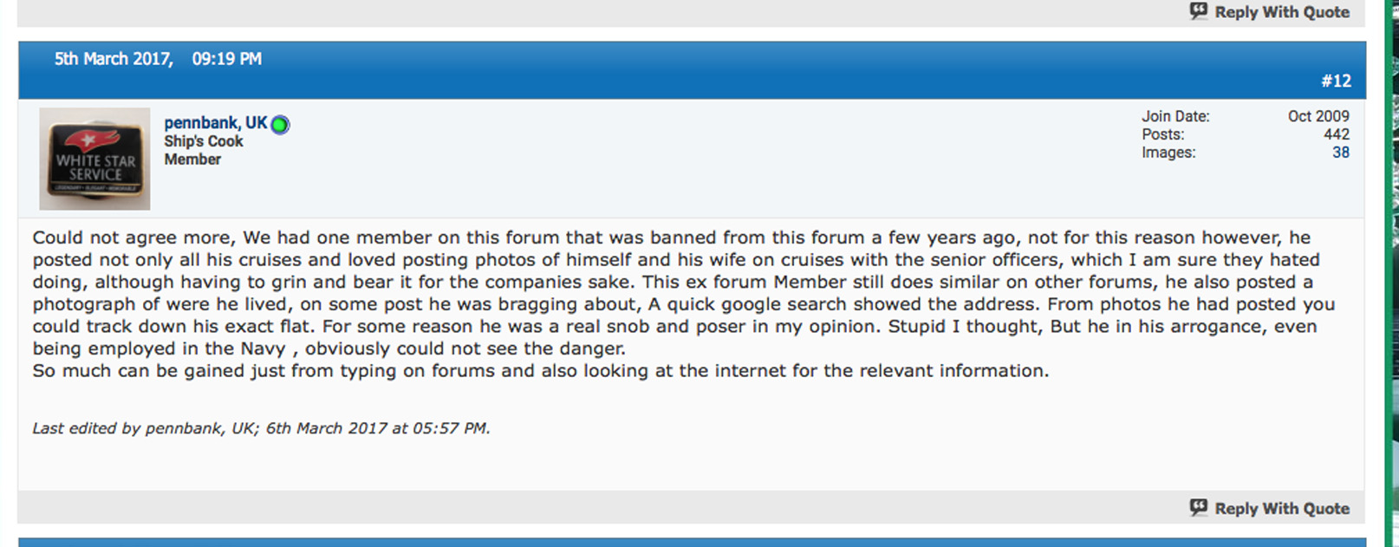Click the Images label in user stats

(x=1168, y=153)
